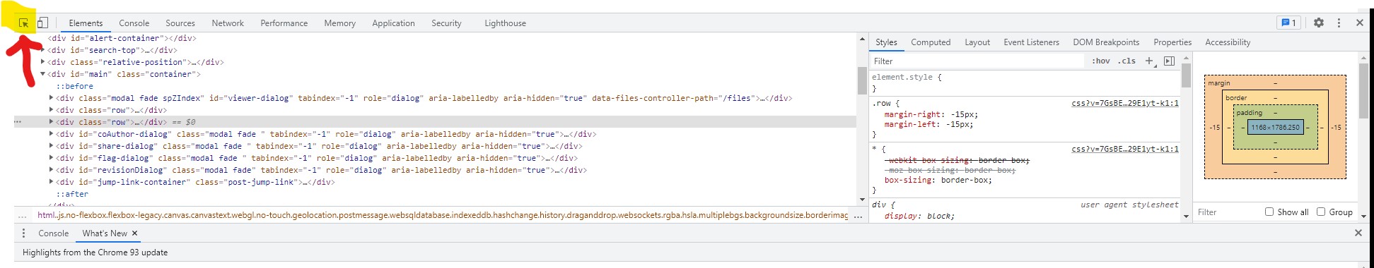Toggle the device toolbar icon

coord(43,23)
